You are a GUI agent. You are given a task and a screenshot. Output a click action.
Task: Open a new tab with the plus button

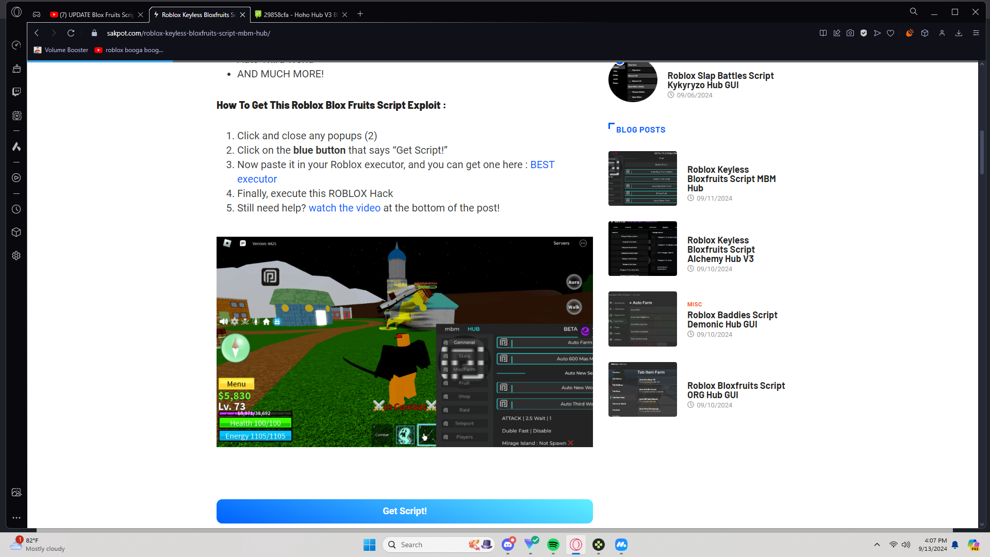pyautogui.click(x=360, y=14)
